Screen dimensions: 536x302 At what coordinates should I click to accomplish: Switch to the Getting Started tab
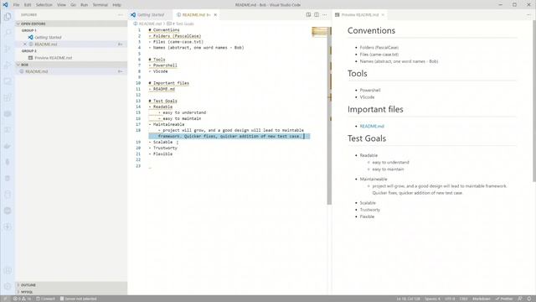pyautogui.click(x=151, y=15)
